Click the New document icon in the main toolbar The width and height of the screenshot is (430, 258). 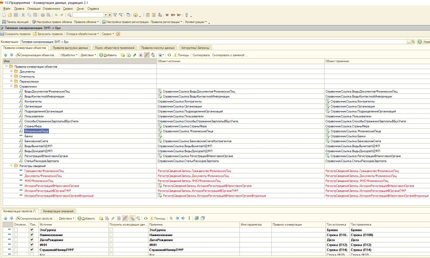pyautogui.click(x=4, y=15)
